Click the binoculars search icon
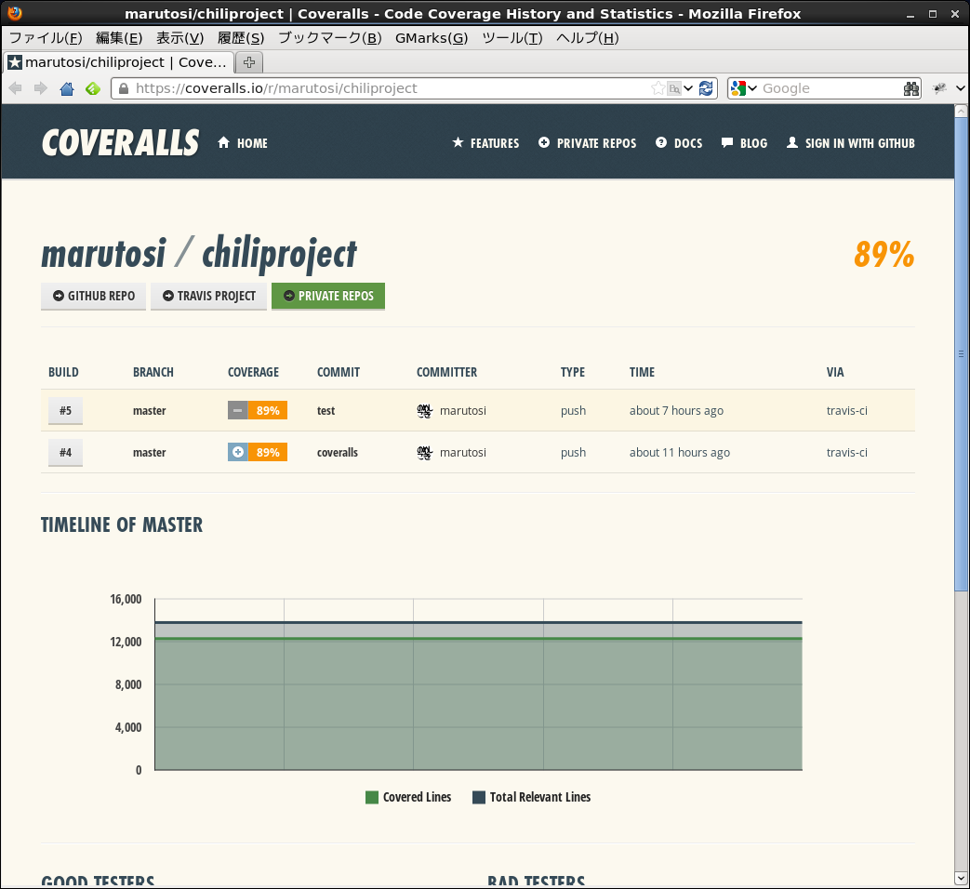 (x=910, y=88)
